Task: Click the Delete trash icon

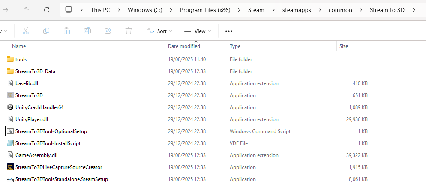Action: click(129, 31)
